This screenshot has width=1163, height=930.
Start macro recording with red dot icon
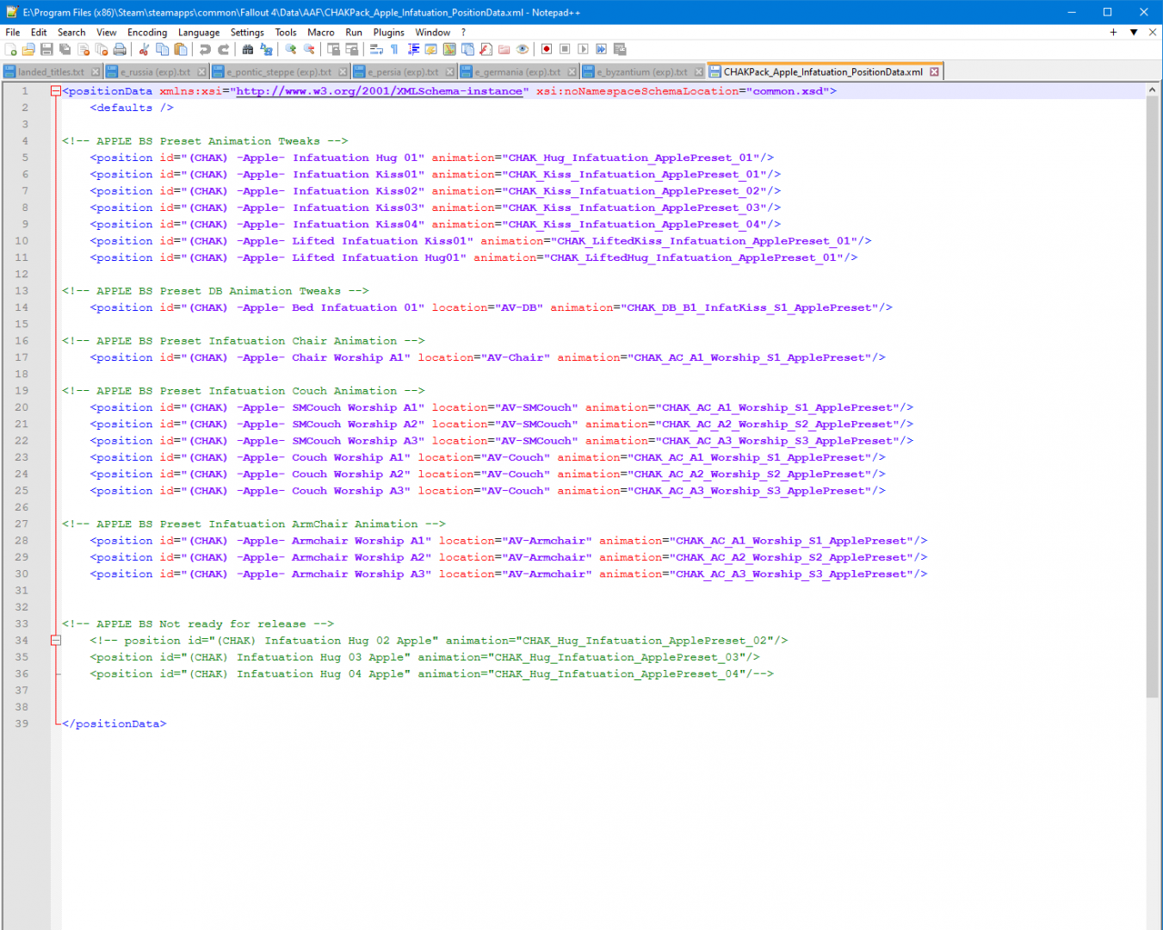click(546, 50)
